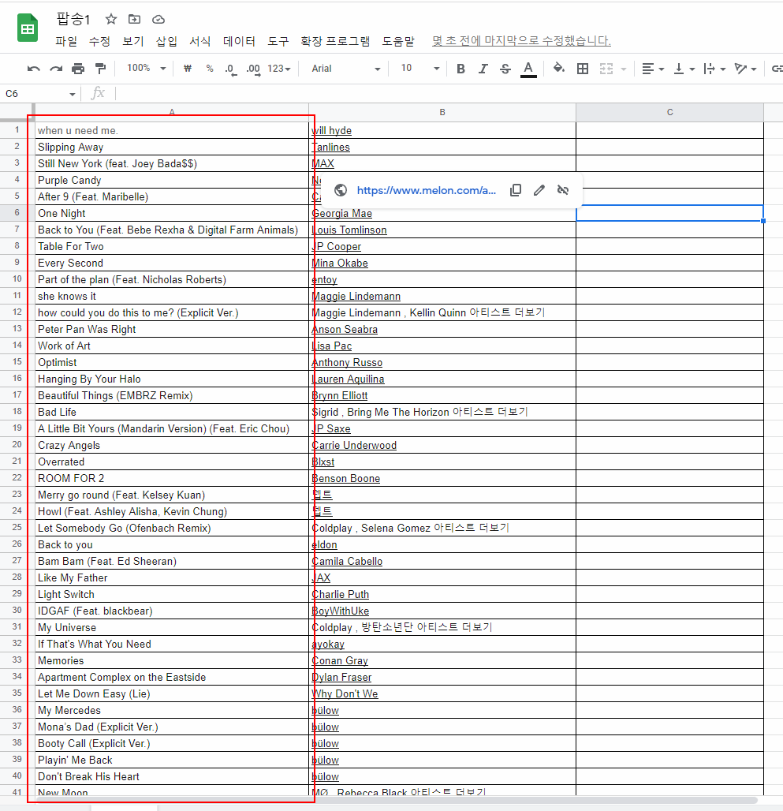Click the title 팝송1
The width and height of the screenshot is (783, 811).
coord(73,19)
